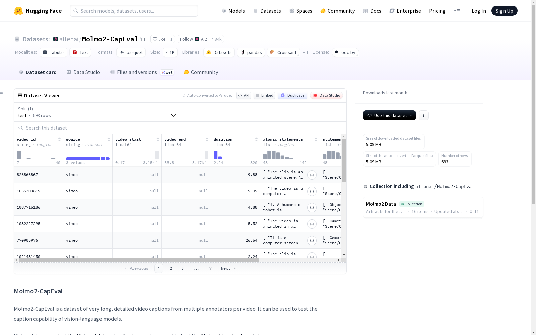Click the API button in Dataset Viewer
Viewport: 536px width, 335px height.
pos(244,95)
